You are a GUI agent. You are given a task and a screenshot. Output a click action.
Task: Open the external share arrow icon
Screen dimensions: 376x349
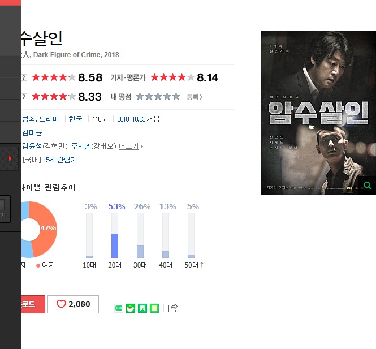point(172,308)
